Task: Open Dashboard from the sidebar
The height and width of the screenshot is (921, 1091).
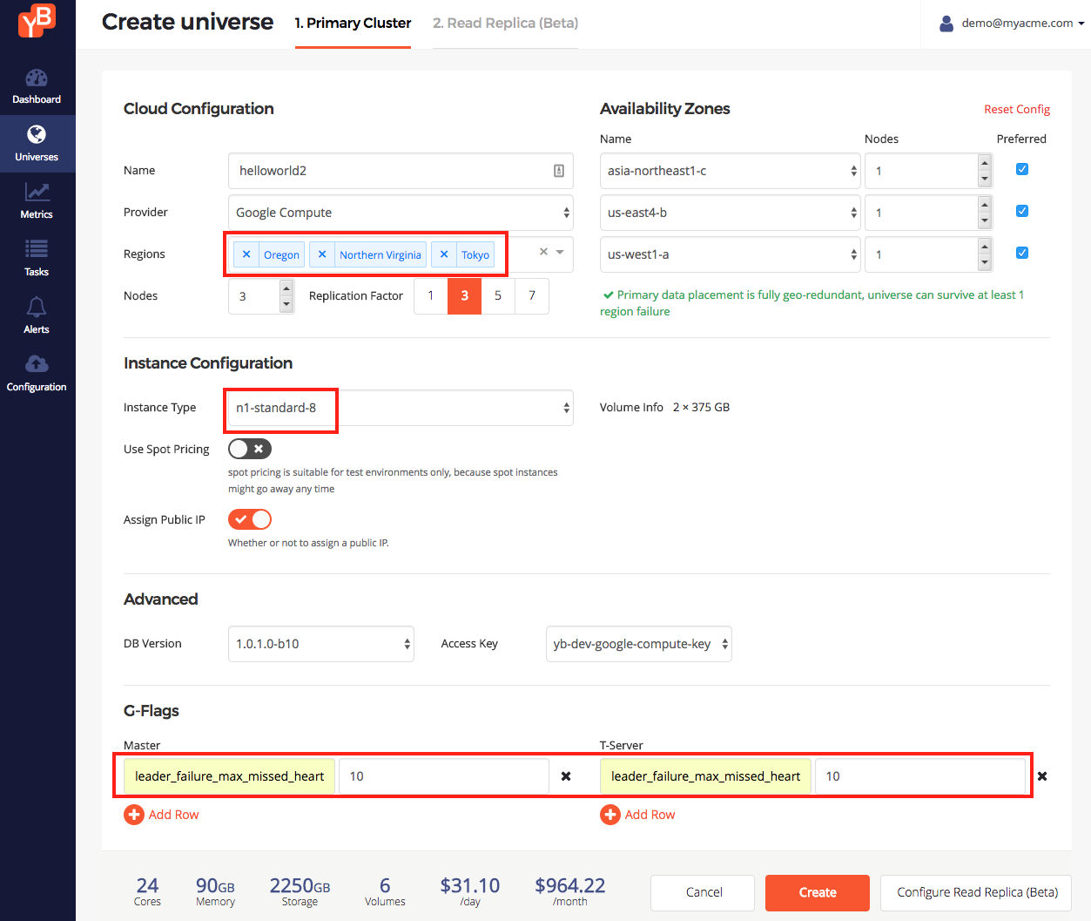Action: coord(37,87)
